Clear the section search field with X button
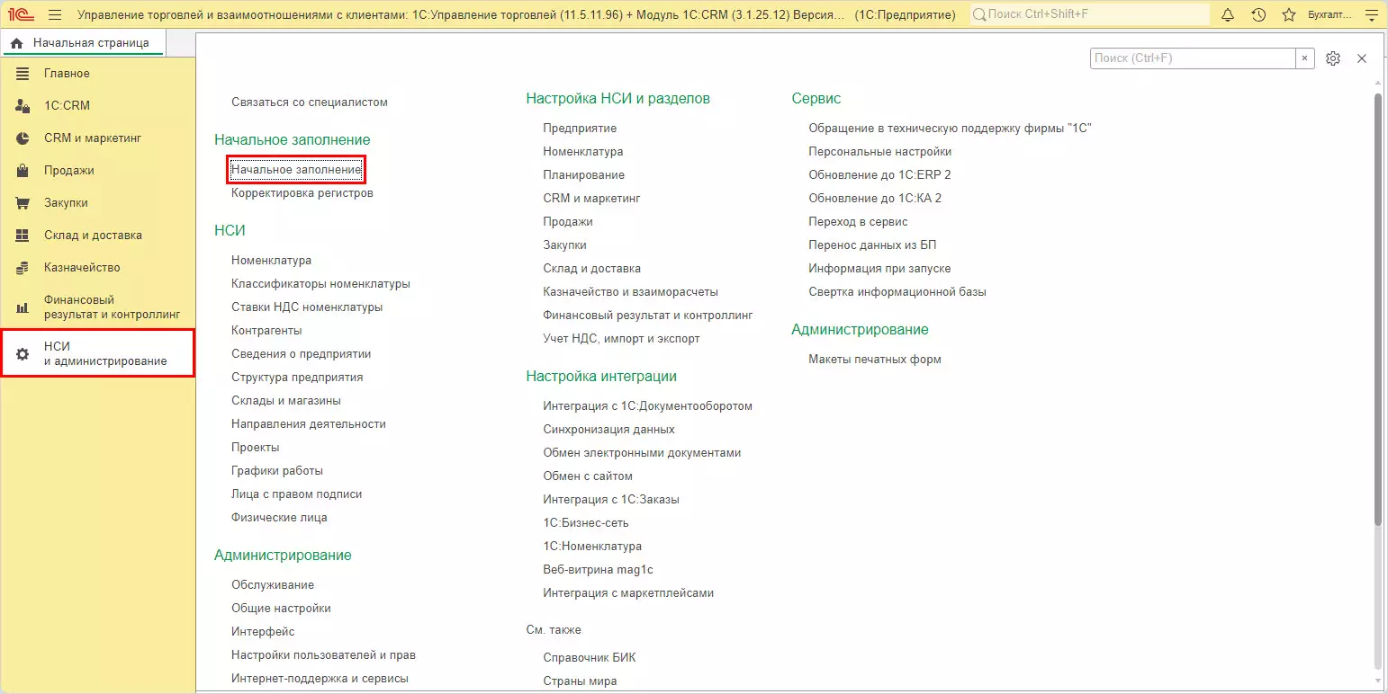 click(x=1305, y=58)
